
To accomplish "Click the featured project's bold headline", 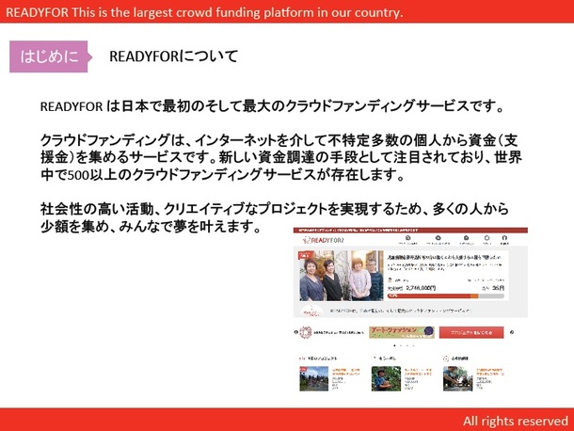I will (x=446, y=256).
